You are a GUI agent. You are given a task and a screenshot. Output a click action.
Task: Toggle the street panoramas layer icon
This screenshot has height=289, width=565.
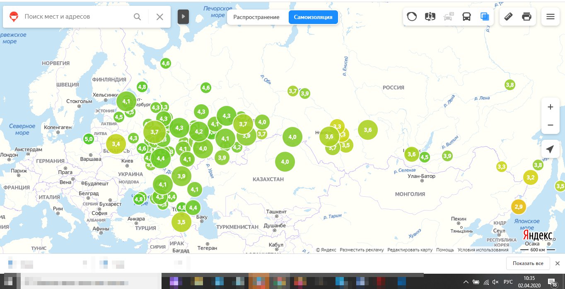[x=430, y=17]
